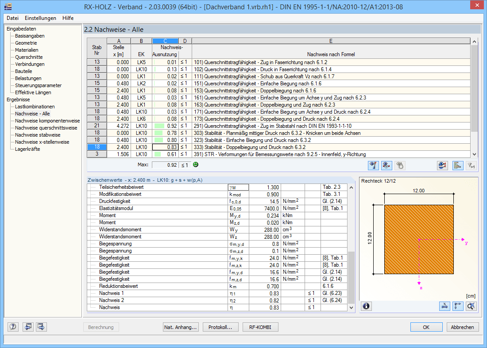Toggle the colored bars display button

457,166
